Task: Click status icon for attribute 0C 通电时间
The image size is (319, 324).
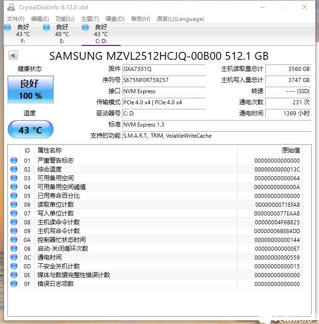Action: coord(14,257)
